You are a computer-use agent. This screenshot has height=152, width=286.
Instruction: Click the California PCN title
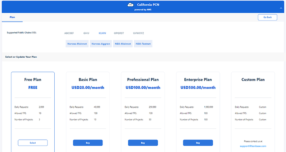pos(148,5)
